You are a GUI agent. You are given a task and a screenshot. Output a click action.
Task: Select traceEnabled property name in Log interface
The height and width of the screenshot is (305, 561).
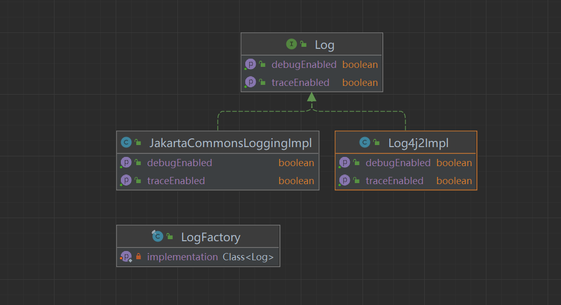coord(300,82)
